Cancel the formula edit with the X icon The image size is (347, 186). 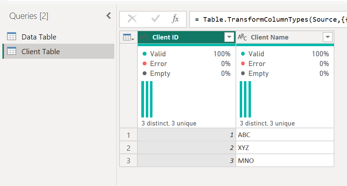tap(132, 19)
